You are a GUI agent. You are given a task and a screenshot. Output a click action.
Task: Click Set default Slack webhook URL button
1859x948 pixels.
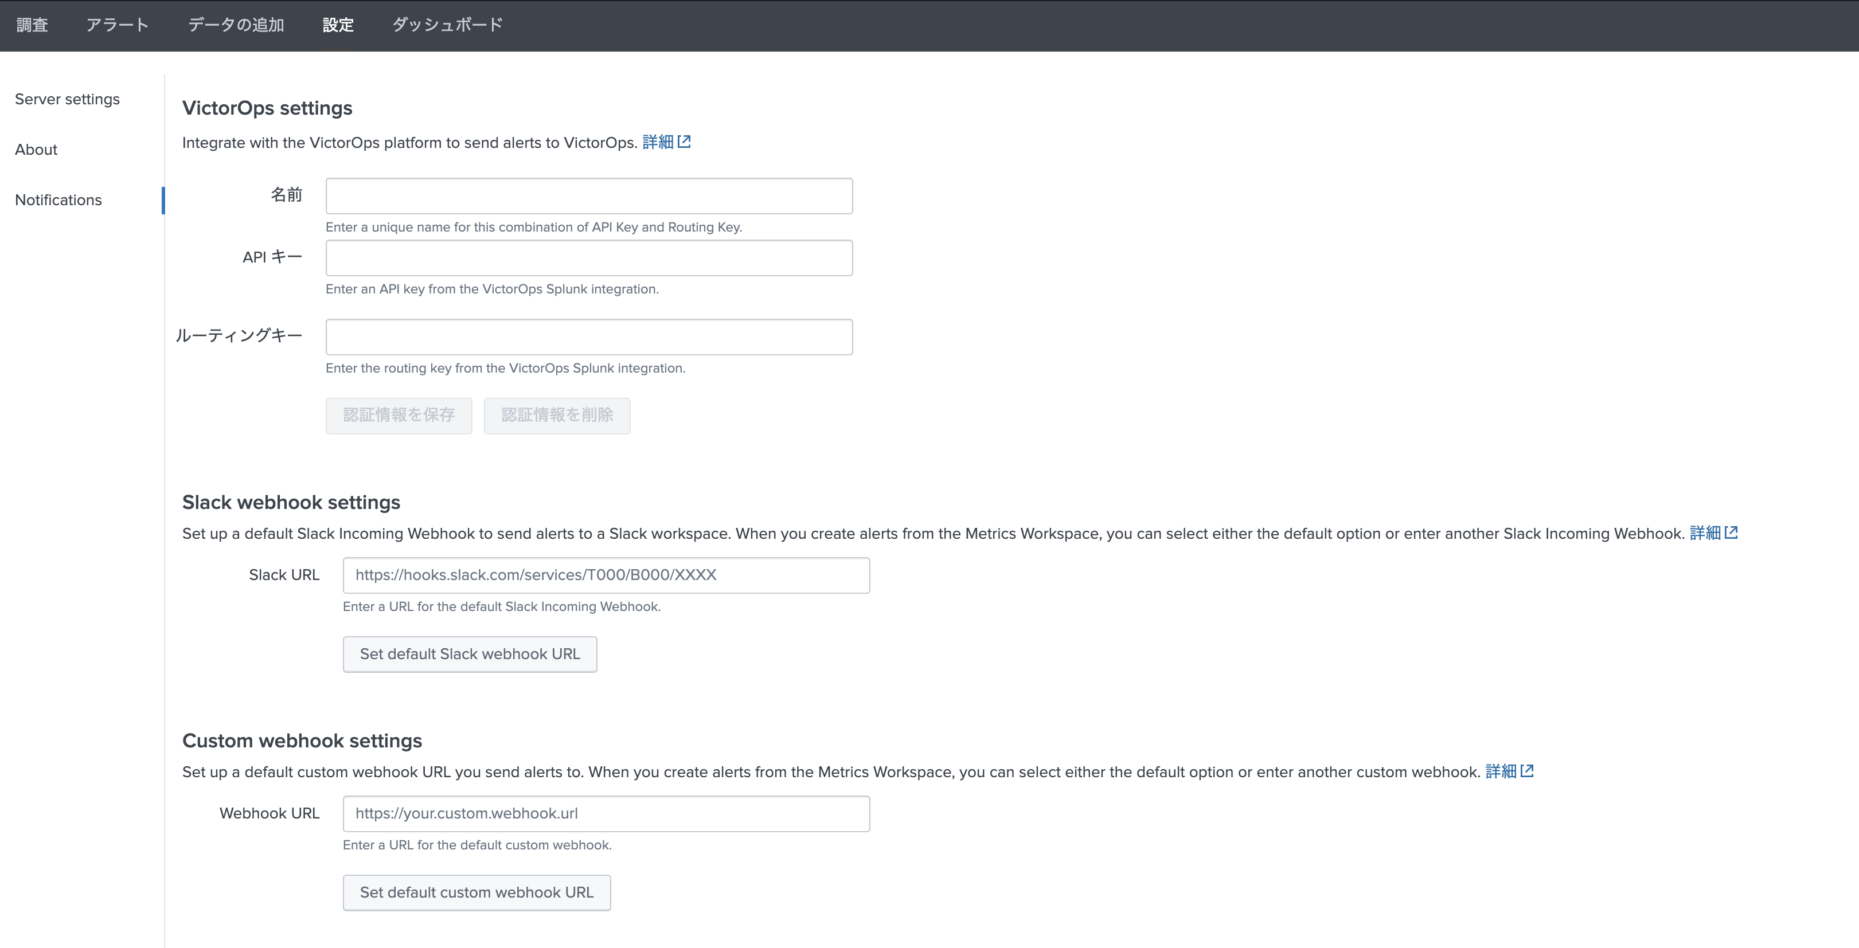coord(470,655)
